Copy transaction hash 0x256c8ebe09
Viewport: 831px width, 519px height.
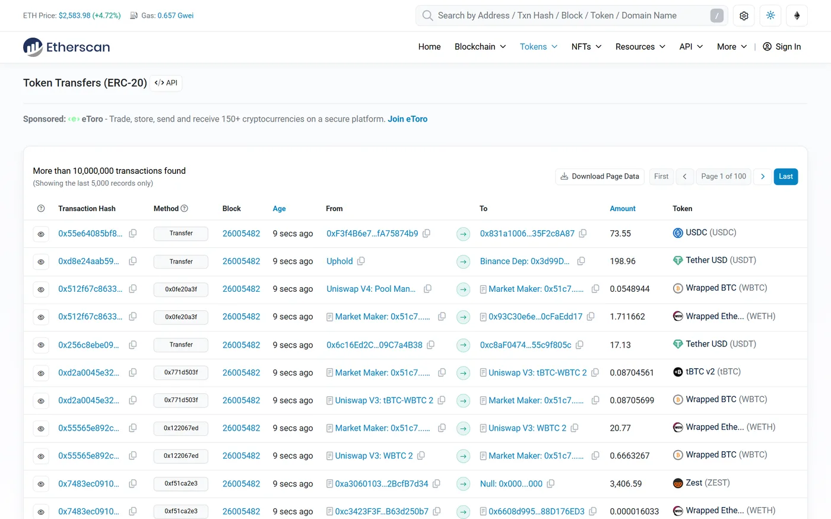[x=133, y=345]
